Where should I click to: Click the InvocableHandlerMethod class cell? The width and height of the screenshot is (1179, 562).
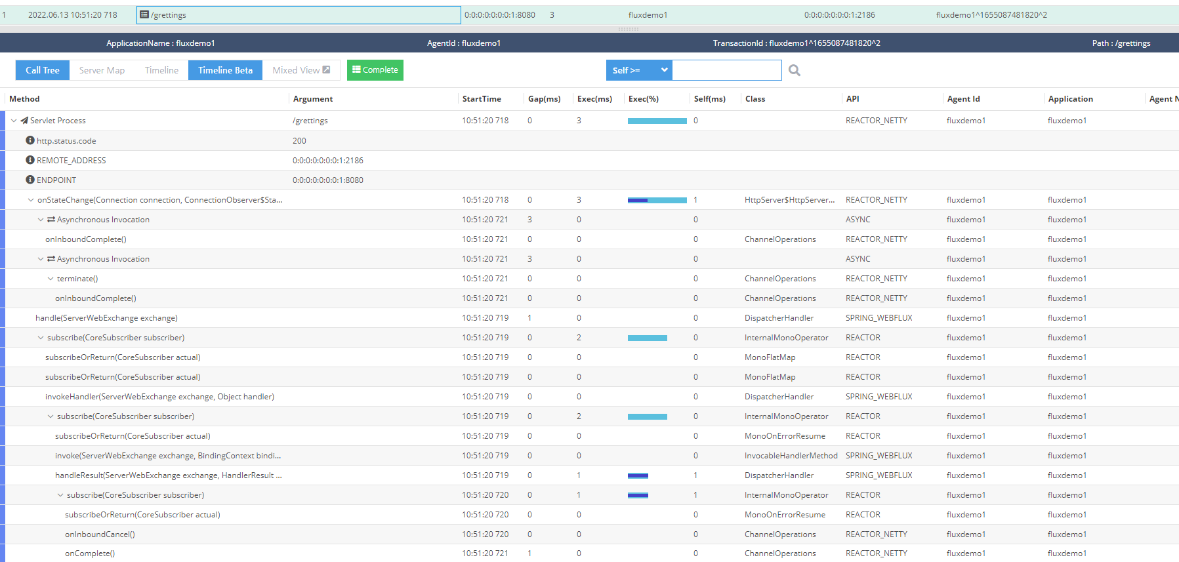point(791,456)
